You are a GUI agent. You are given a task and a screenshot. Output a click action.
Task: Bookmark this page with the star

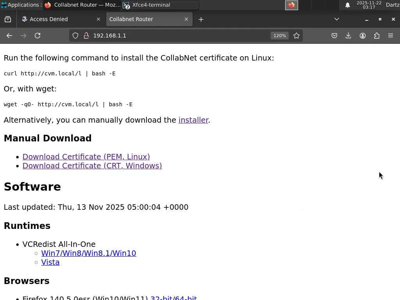(296, 36)
